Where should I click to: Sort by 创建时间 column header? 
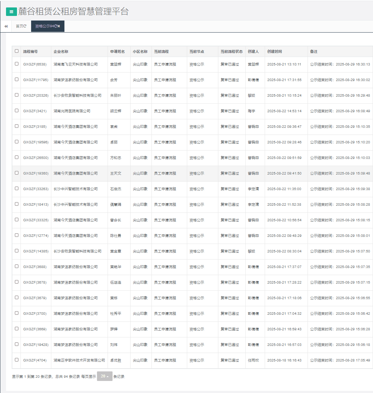275,52
